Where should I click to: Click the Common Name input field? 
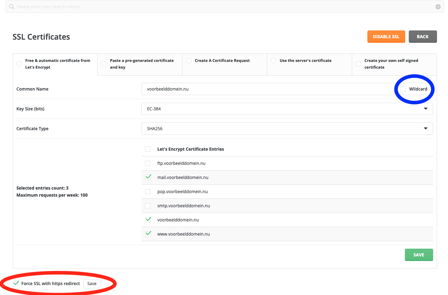point(268,89)
